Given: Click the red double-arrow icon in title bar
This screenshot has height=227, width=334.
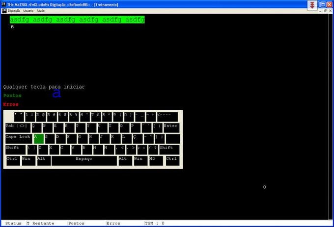Looking at the screenshot, I should (312, 5).
